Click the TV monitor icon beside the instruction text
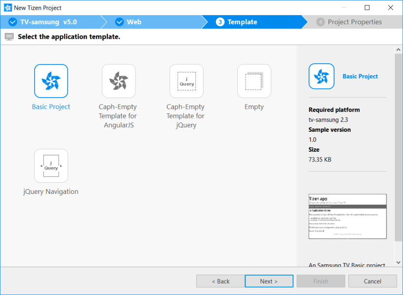403x295 pixels. point(9,36)
